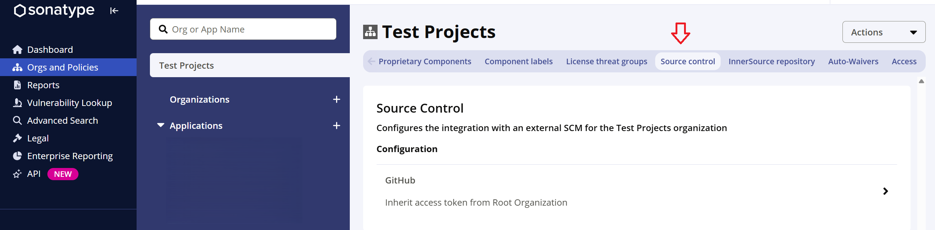Collapse the Sonatype sidebar with arrow icon
The image size is (935, 230).
(114, 11)
